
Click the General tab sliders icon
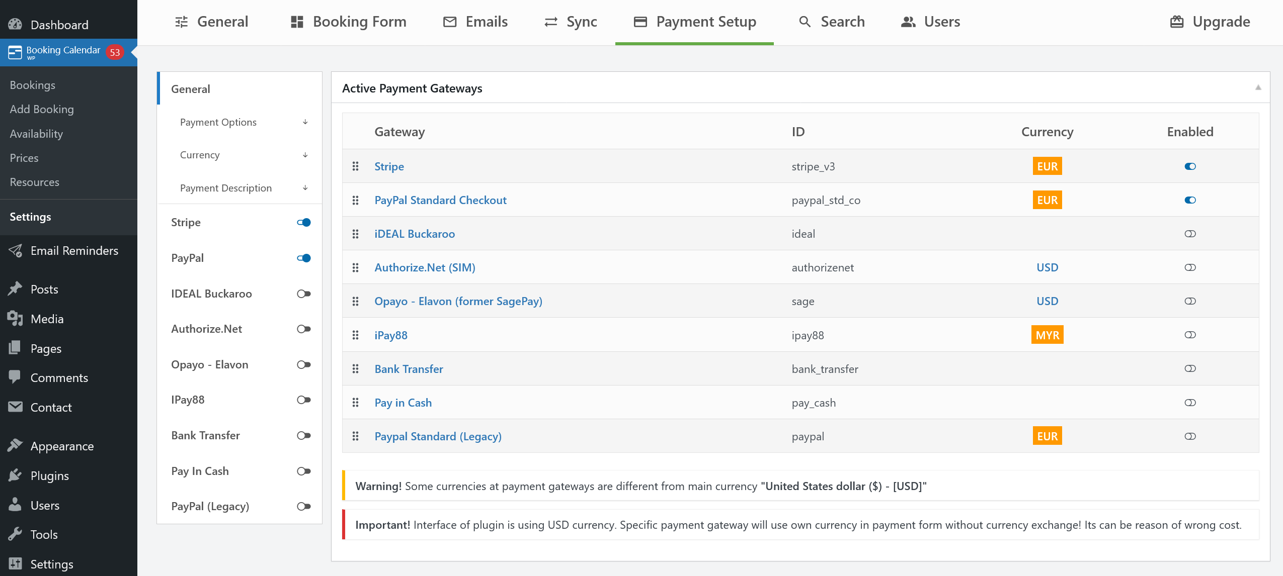(182, 22)
